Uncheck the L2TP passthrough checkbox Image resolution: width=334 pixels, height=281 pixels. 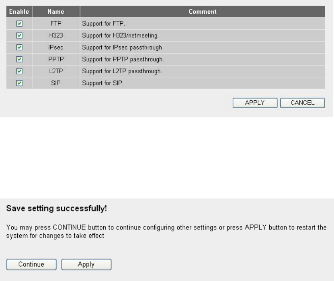click(19, 71)
